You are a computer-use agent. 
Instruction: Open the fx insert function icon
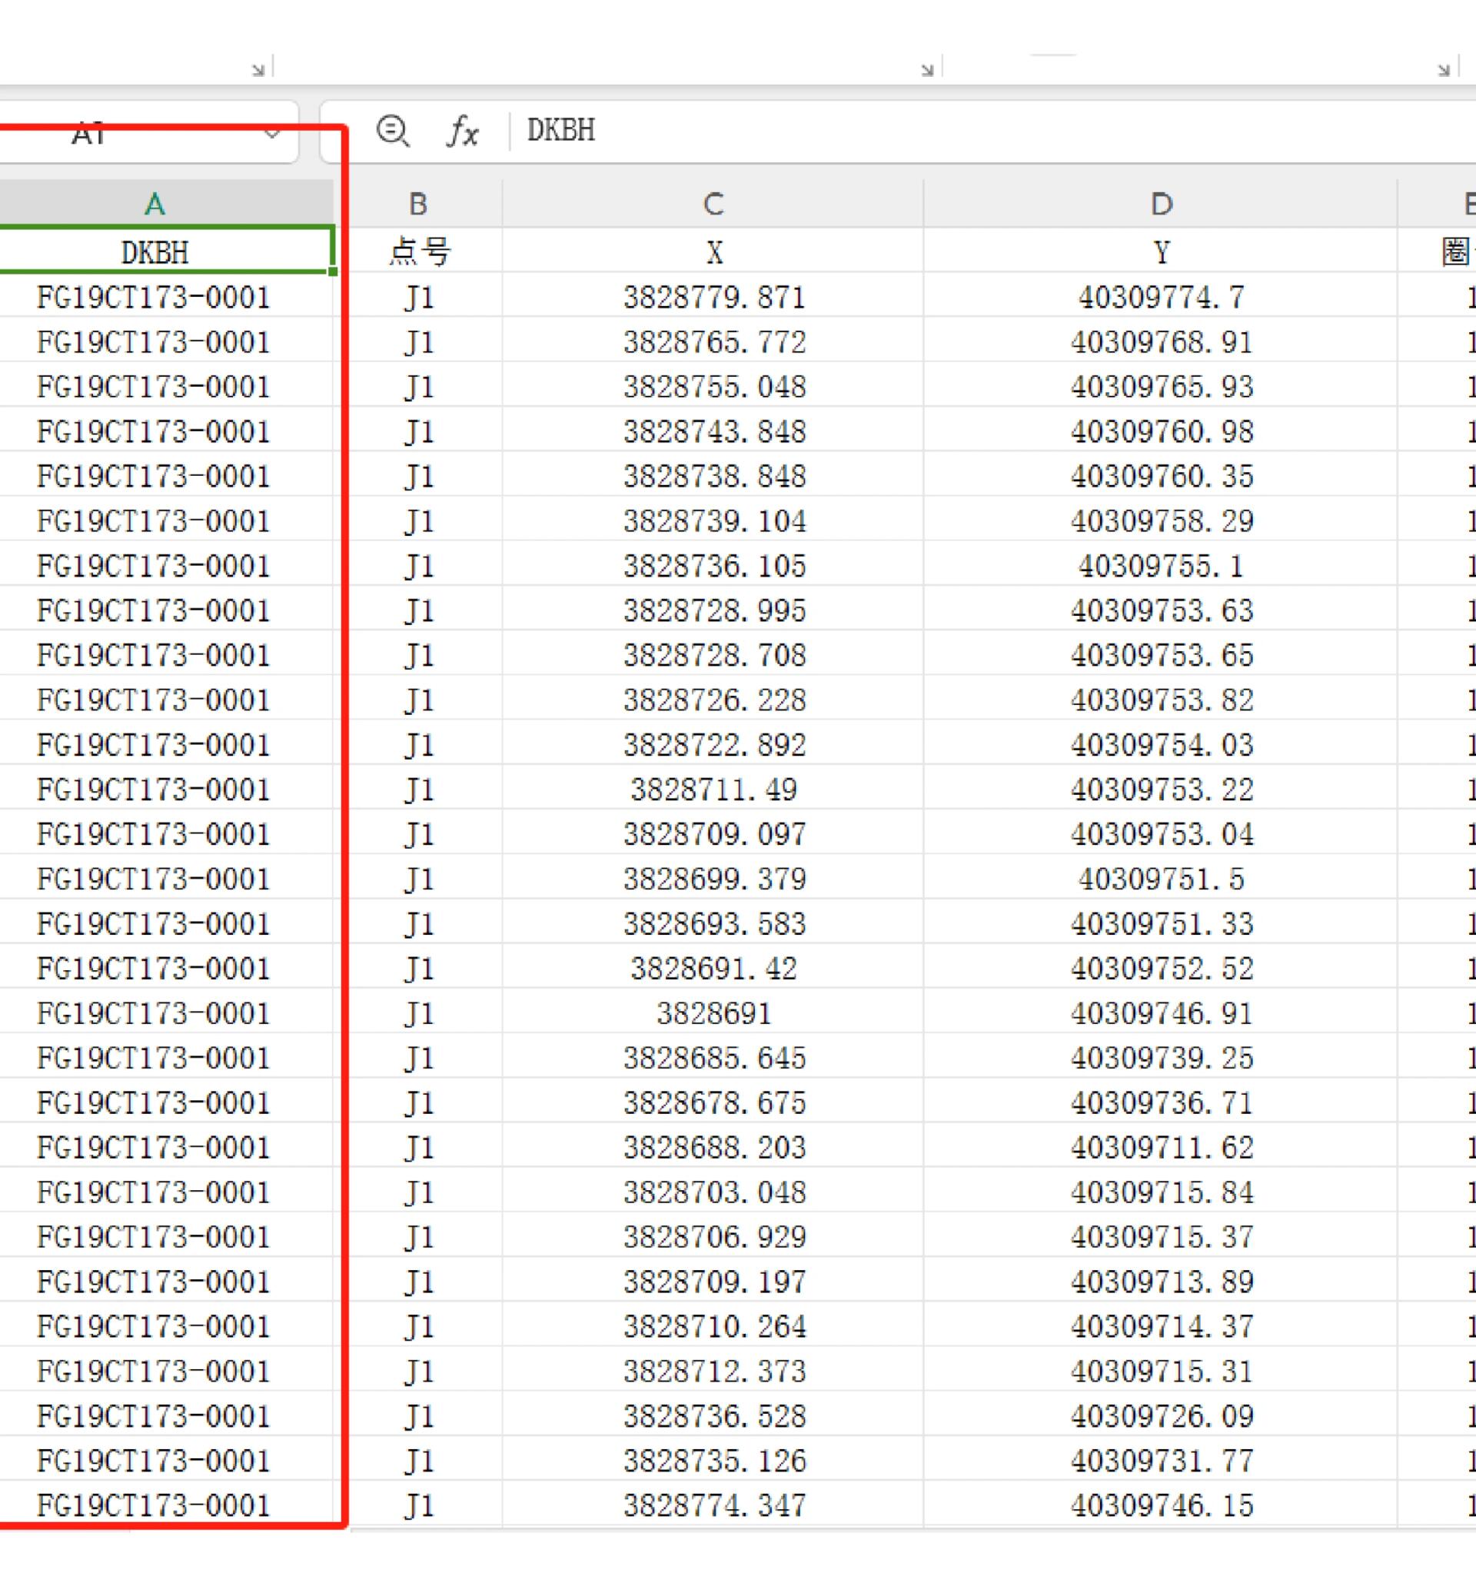[x=463, y=131]
